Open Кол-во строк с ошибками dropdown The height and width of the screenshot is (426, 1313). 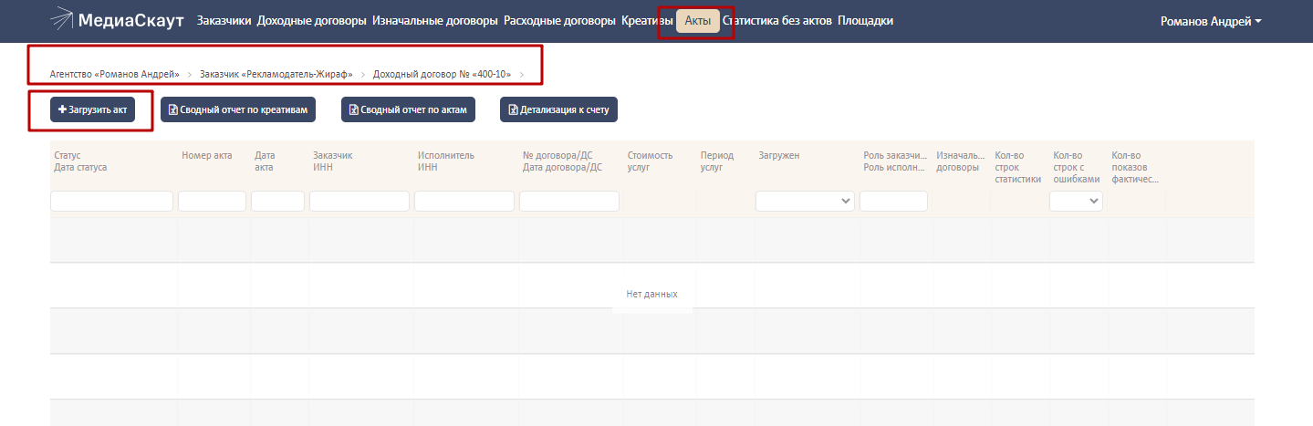(1076, 201)
